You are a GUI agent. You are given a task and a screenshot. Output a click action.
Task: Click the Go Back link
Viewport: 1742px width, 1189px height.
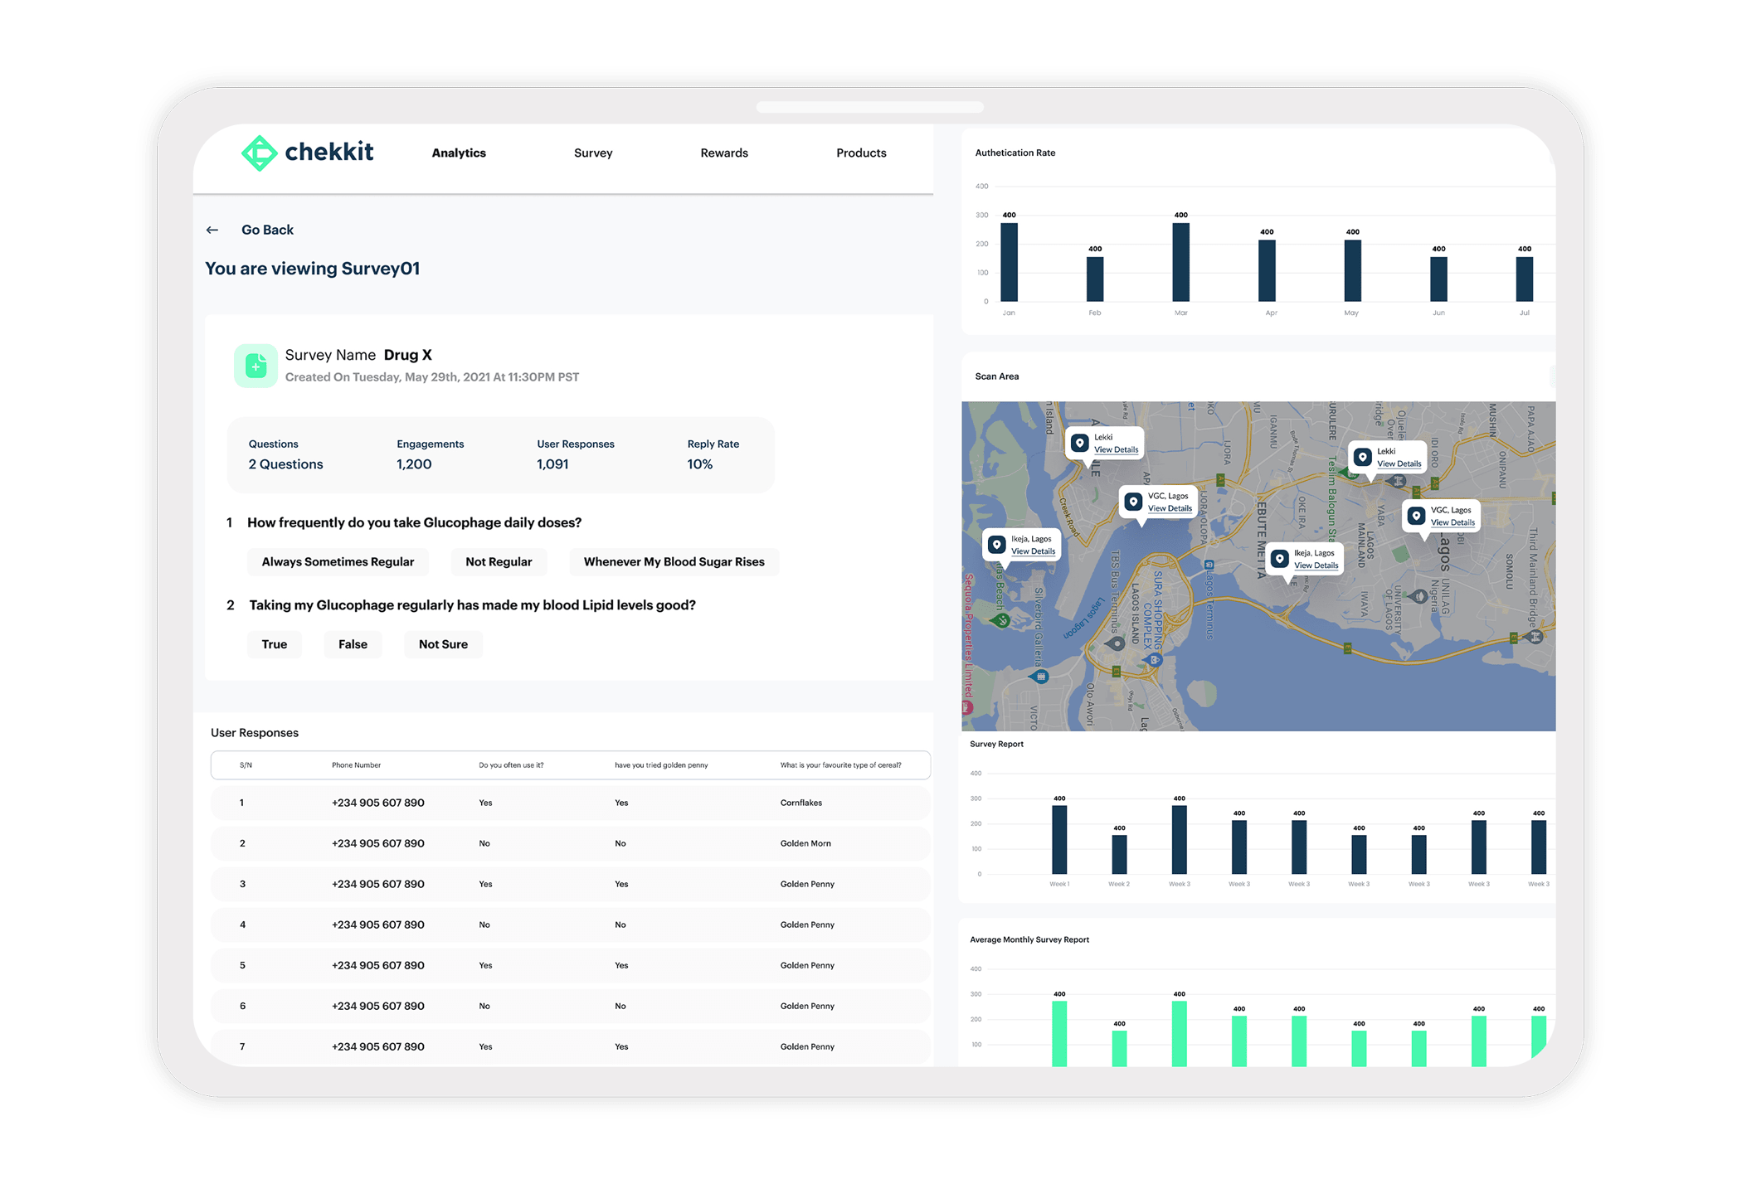pos(267,231)
